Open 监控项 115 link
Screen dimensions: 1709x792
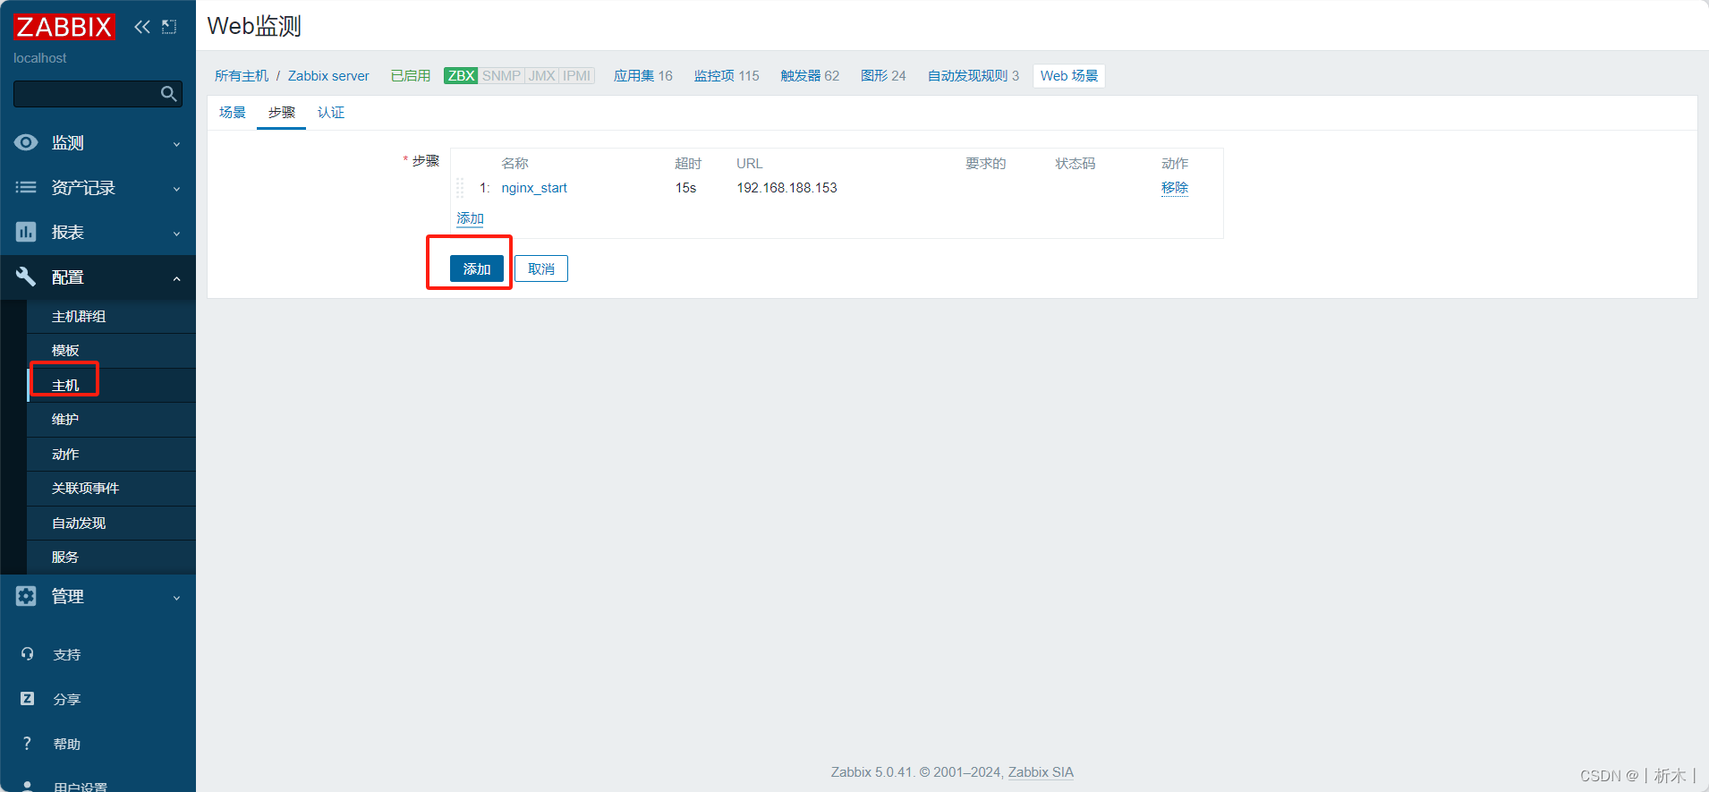click(x=727, y=76)
